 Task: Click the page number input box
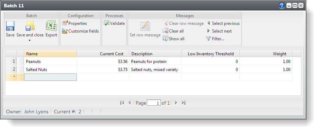(154, 103)
